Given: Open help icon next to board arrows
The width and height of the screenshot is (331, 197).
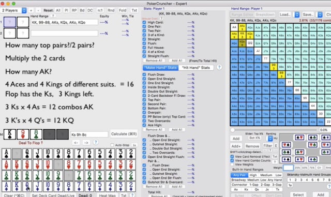Looking at the screenshot, I should click(x=96, y=142).
